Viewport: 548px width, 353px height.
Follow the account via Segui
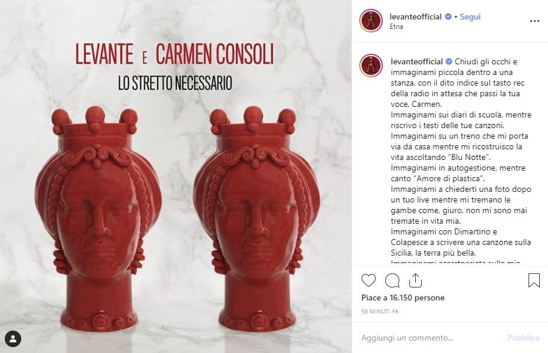470,17
